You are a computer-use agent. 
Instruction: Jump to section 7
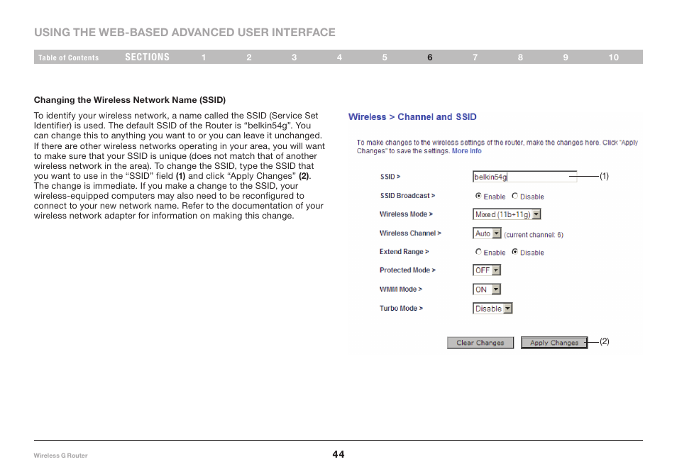(475, 57)
